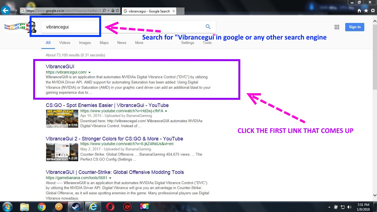Open the red circular app taskbar icon
Viewport: 377px width, 212px height.
(x=127, y=206)
